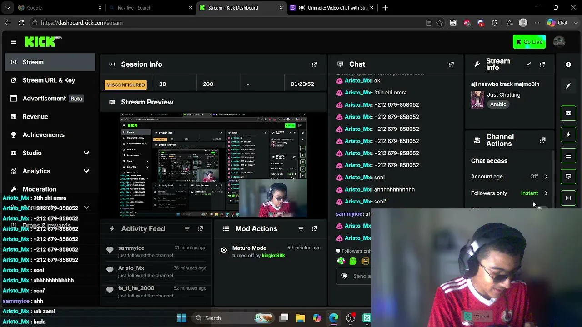
Task: Pop out the Session Info panel
Action: pos(314,64)
